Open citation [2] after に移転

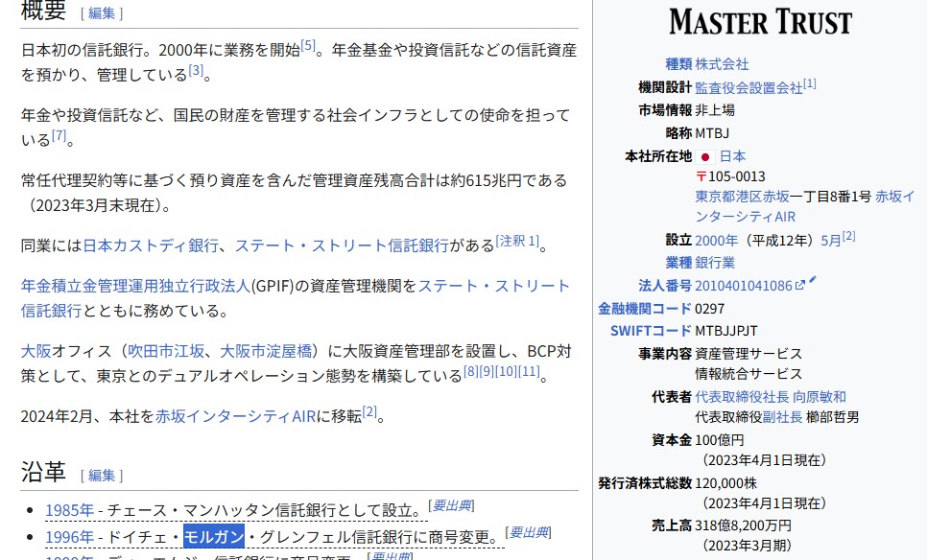click(x=369, y=412)
